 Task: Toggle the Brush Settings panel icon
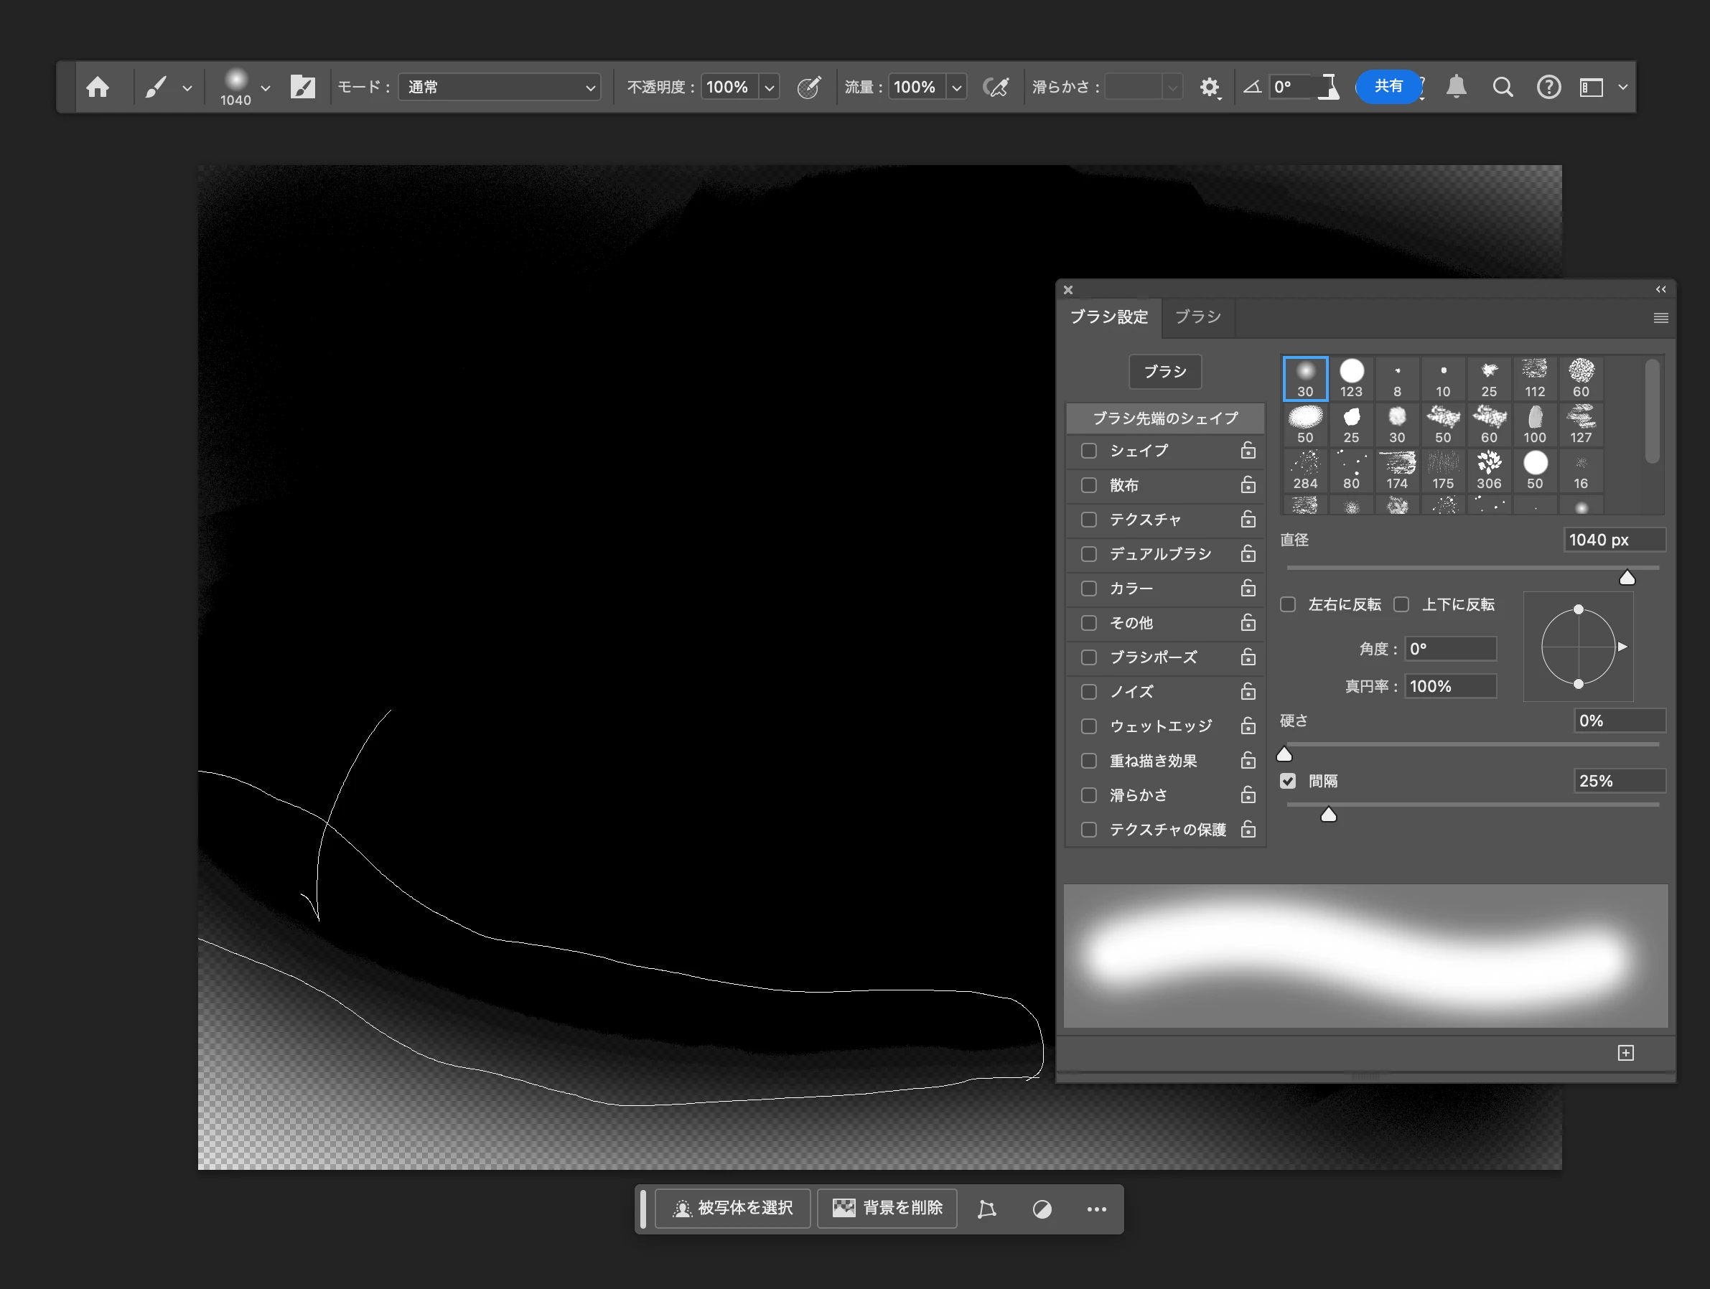click(302, 88)
